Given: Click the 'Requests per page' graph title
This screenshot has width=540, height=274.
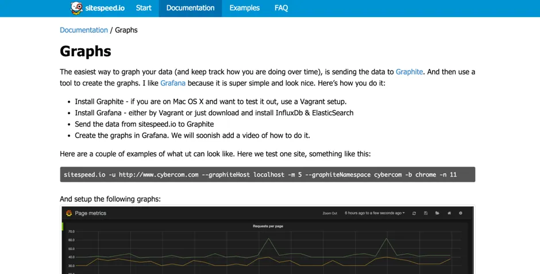Looking at the screenshot, I should (x=268, y=226).
